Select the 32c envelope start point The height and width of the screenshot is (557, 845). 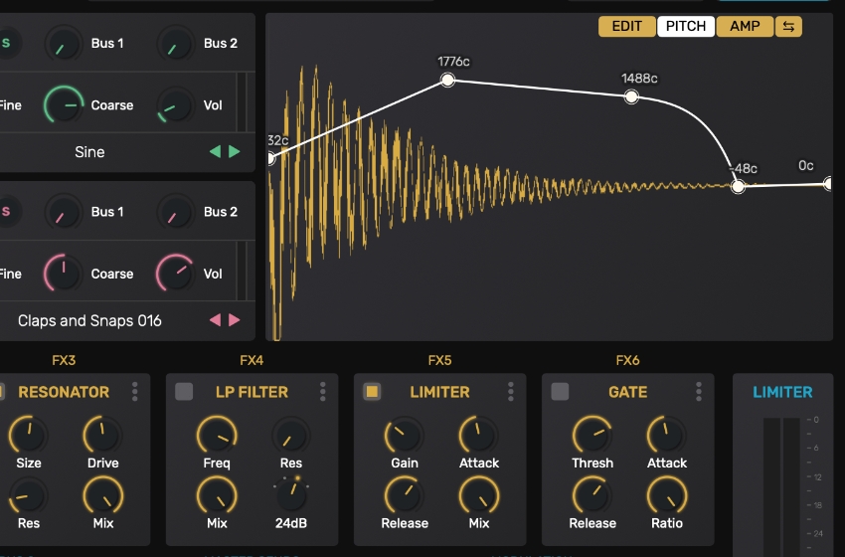tap(271, 158)
